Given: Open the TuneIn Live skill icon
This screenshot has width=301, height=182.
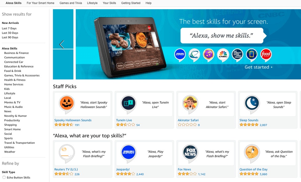Looking at the screenshot, I should 129,104.
